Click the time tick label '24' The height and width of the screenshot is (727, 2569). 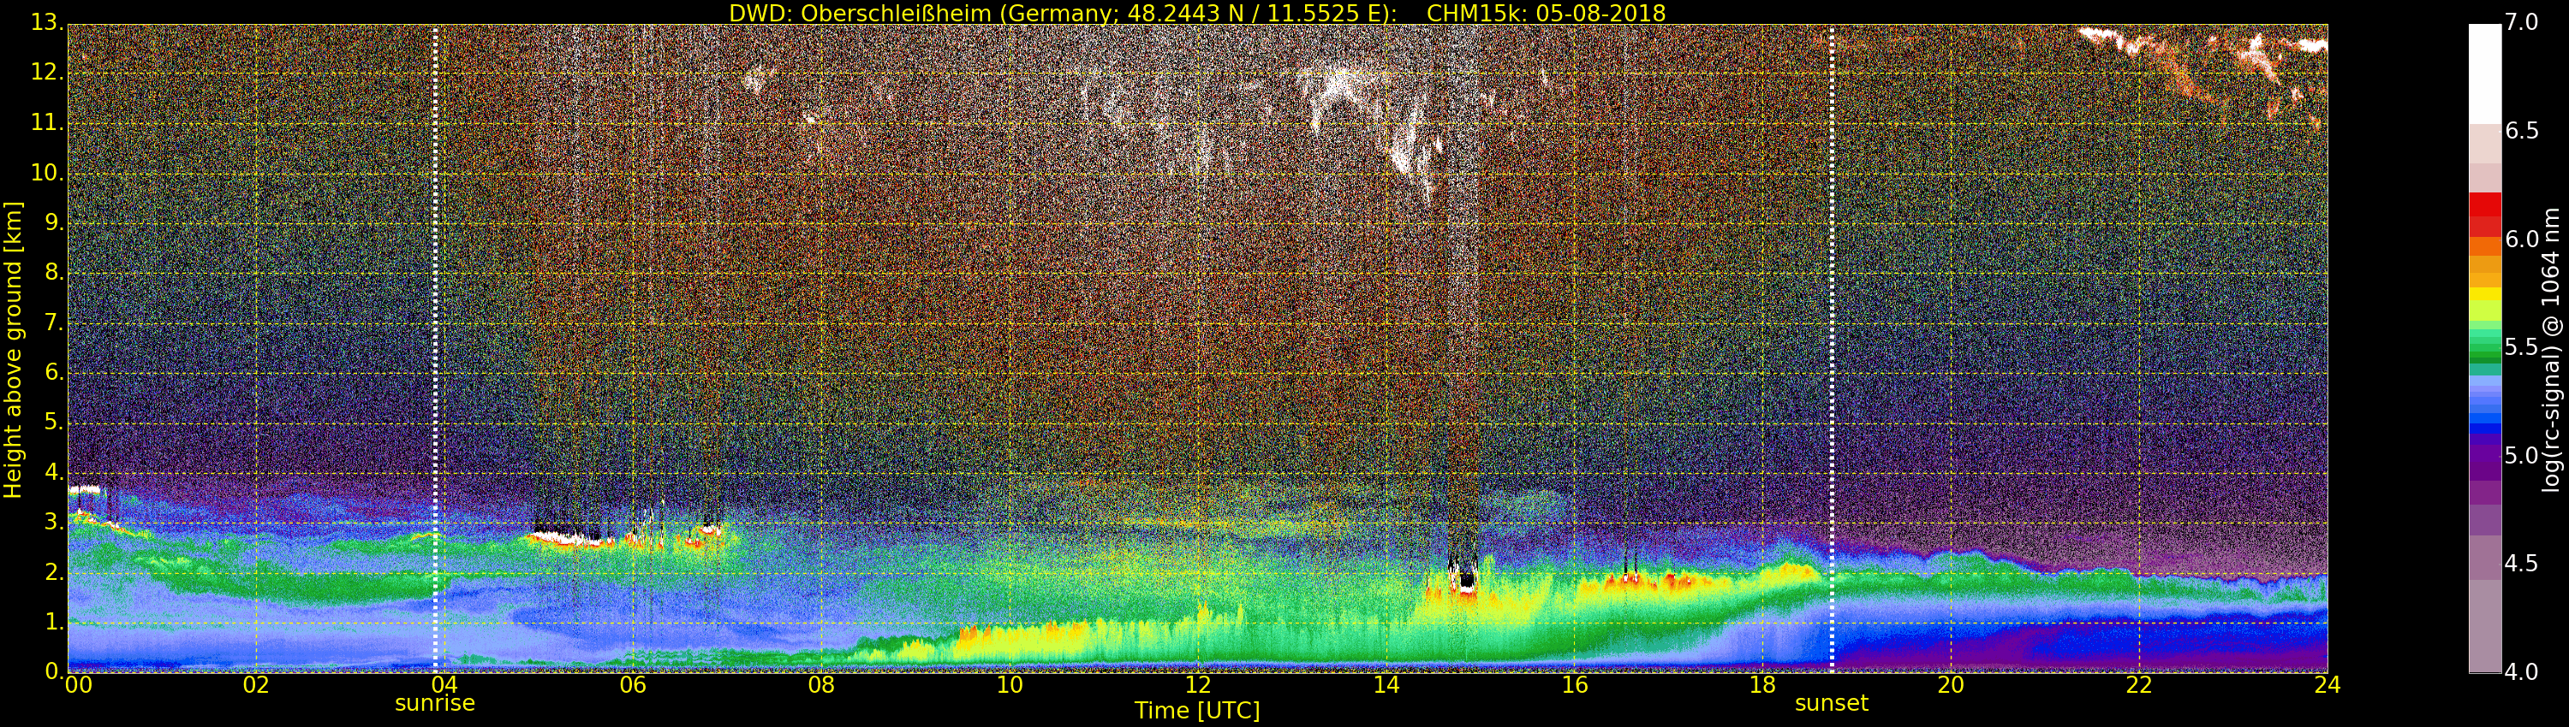[x=2327, y=685]
